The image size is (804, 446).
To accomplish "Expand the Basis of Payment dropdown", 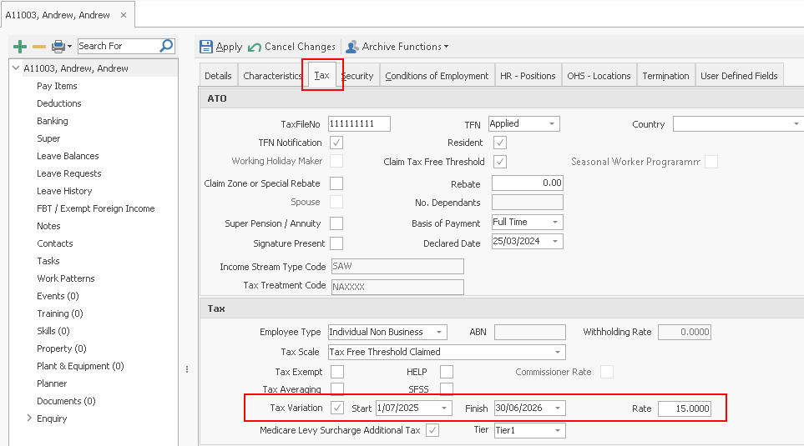I will coord(554,223).
